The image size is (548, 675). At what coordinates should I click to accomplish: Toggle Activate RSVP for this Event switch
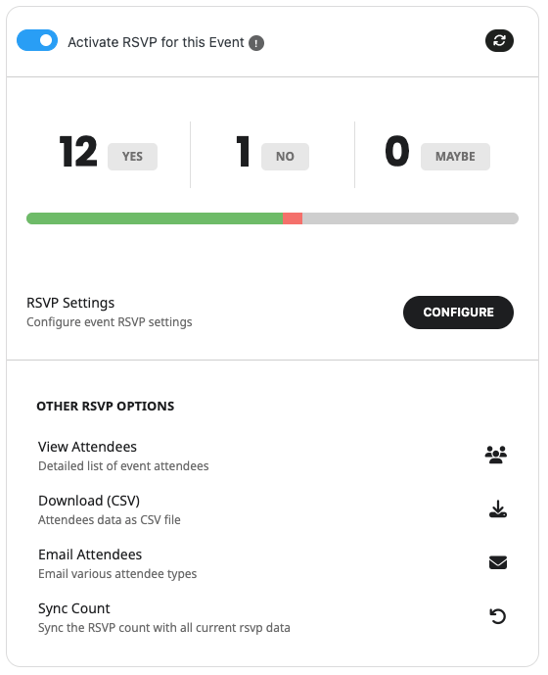pos(37,40)
